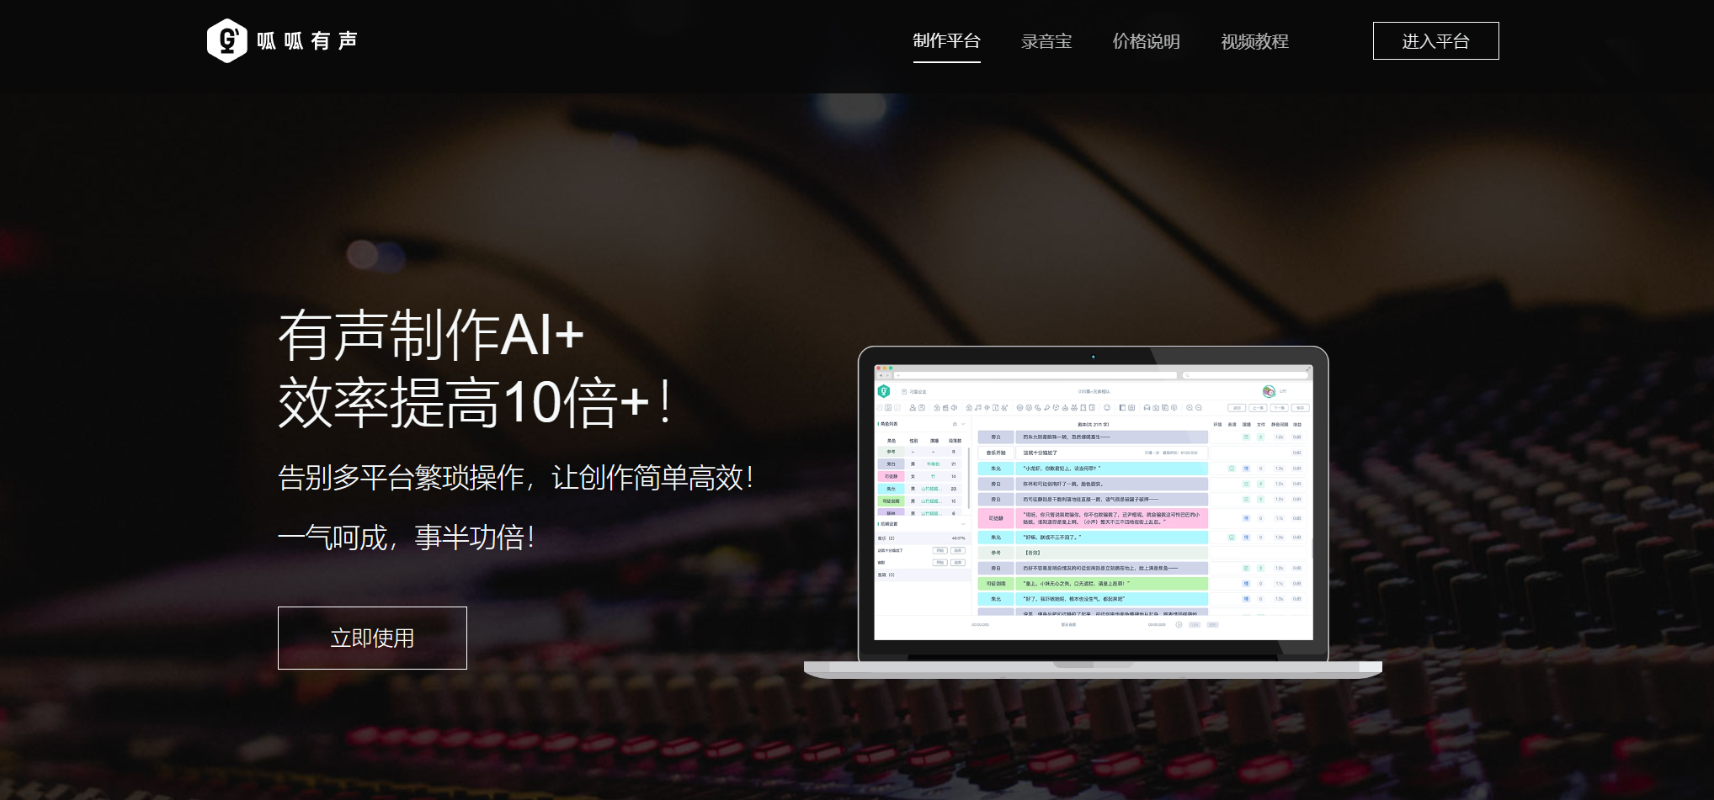Click the laptop product screenshot image

[1093, 511]
